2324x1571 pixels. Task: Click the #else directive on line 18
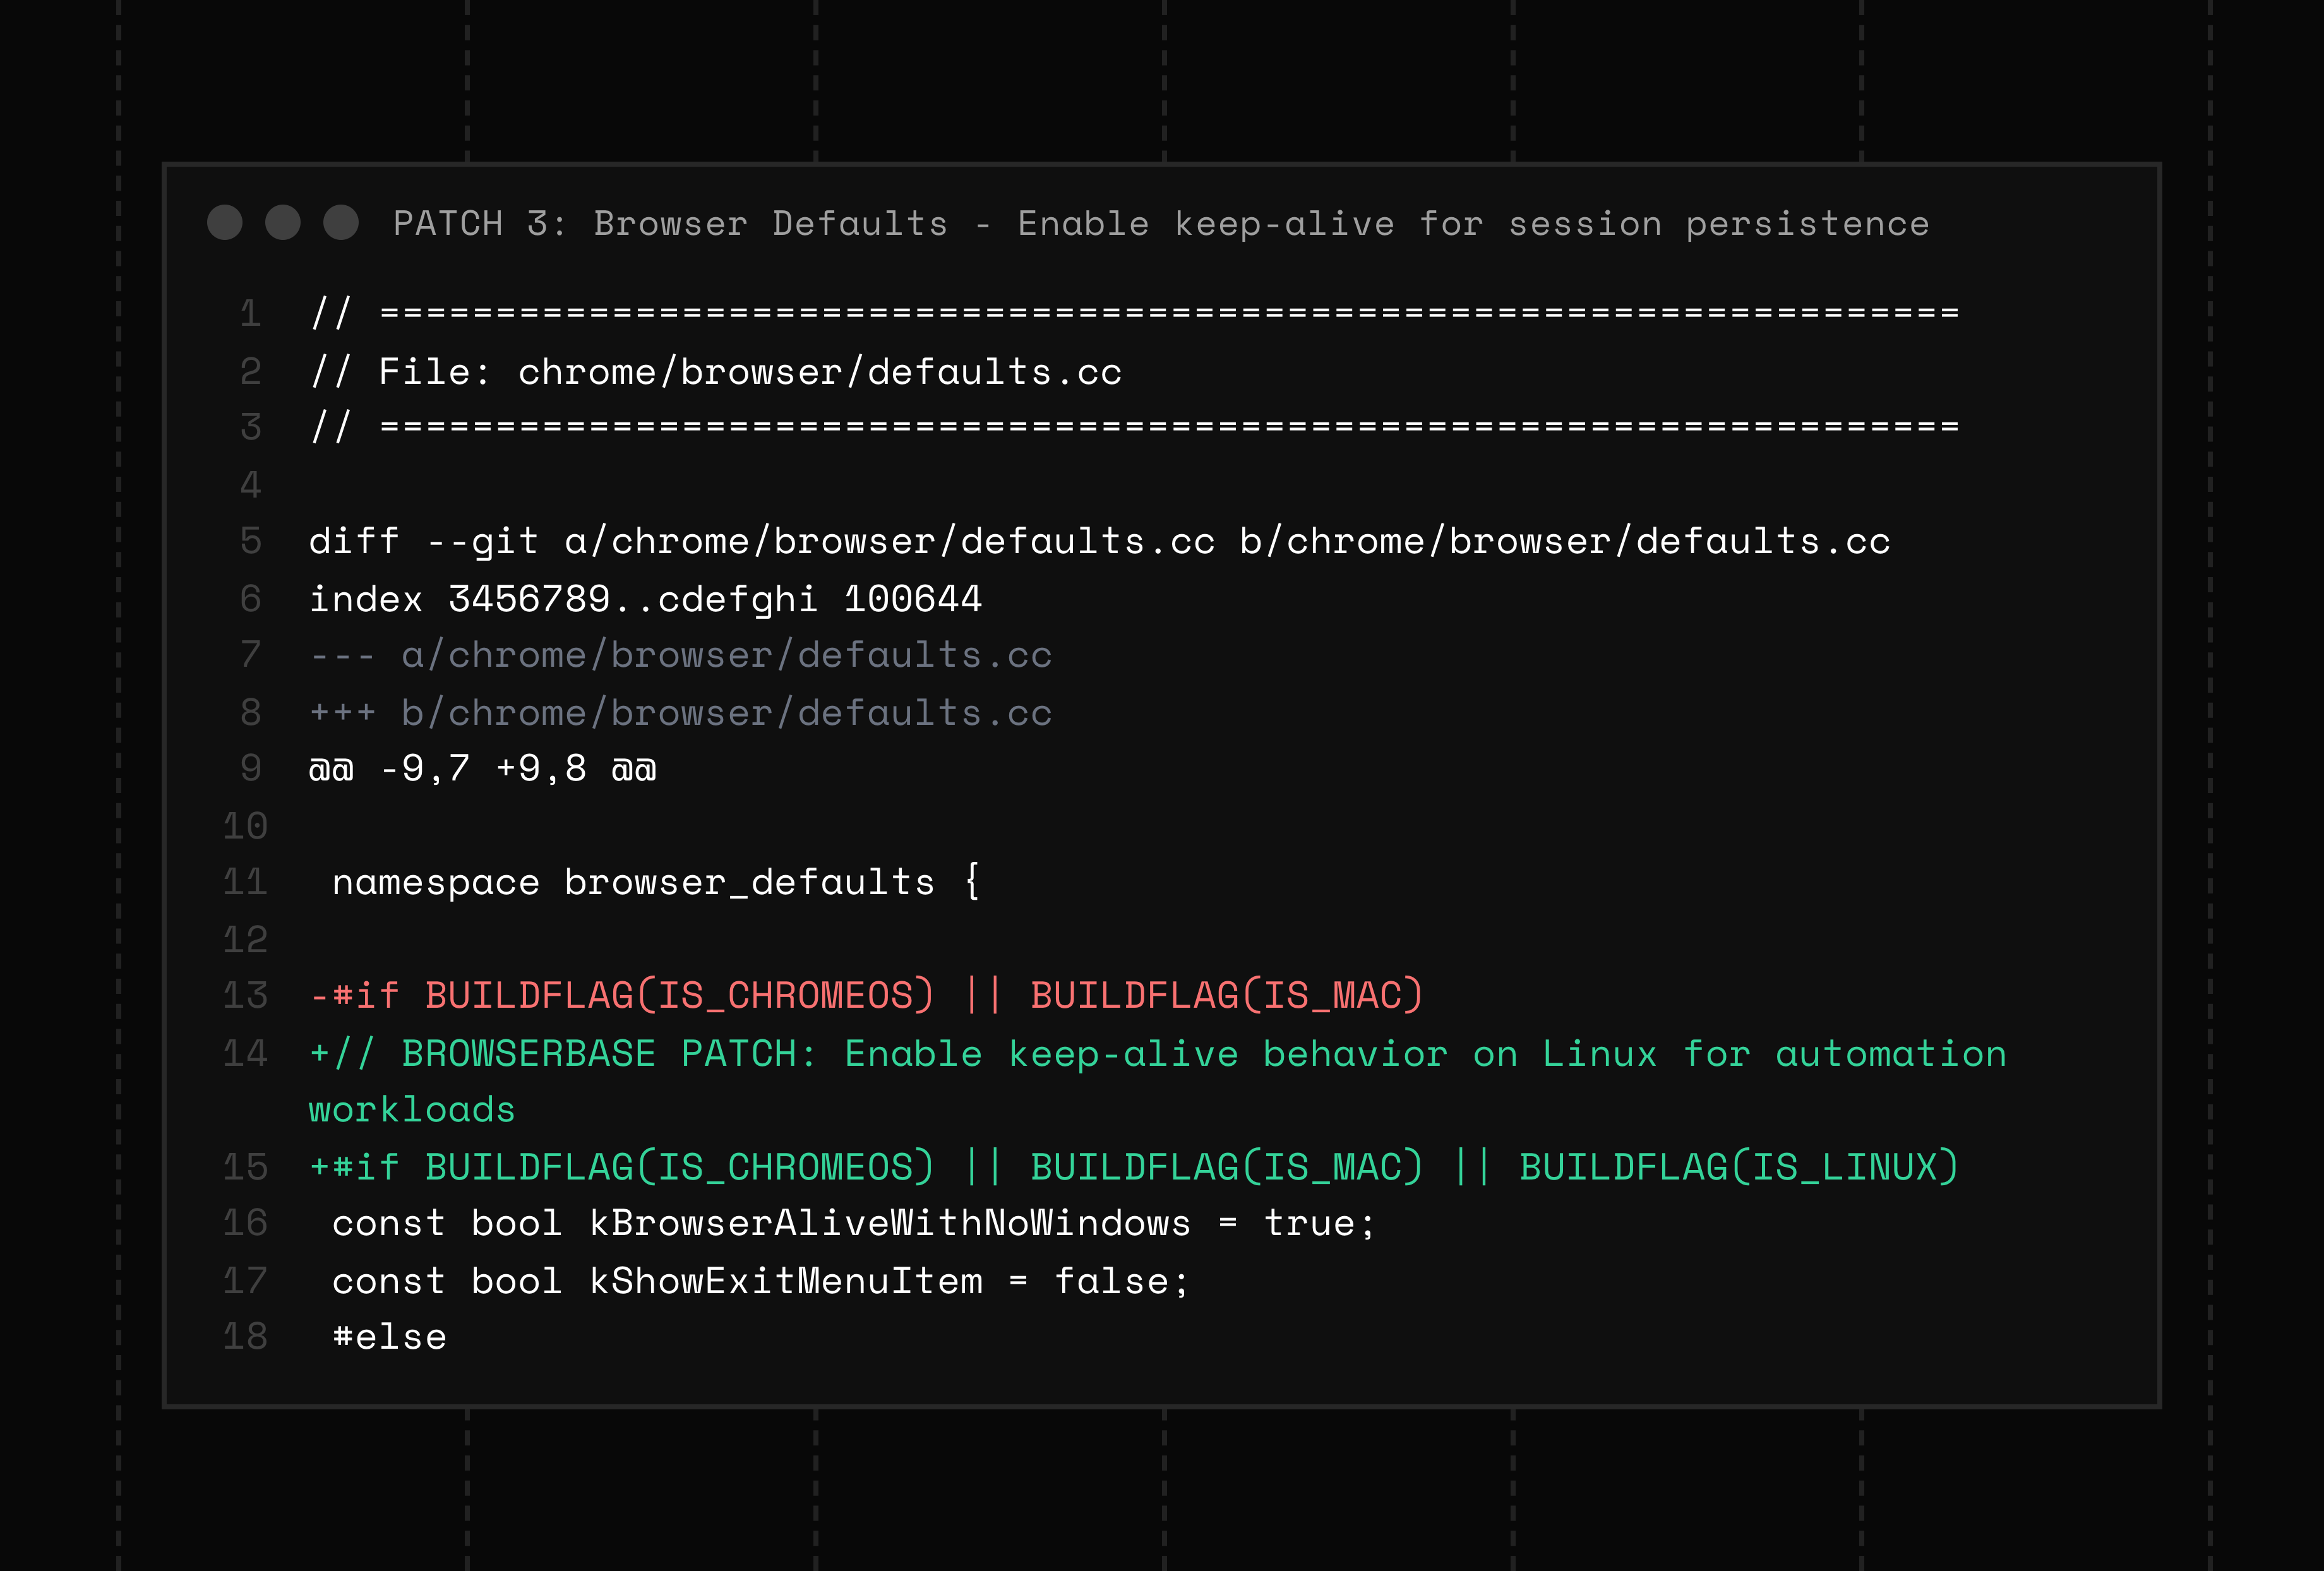point(389,1337)
